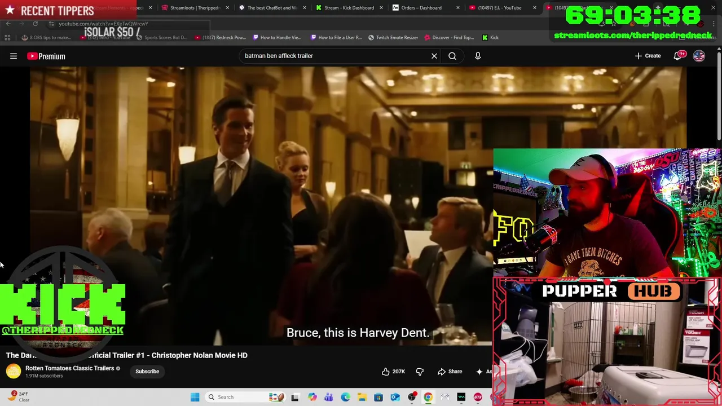
Task: Reload the page in Chrome
Action: click(x=35, y=24)
